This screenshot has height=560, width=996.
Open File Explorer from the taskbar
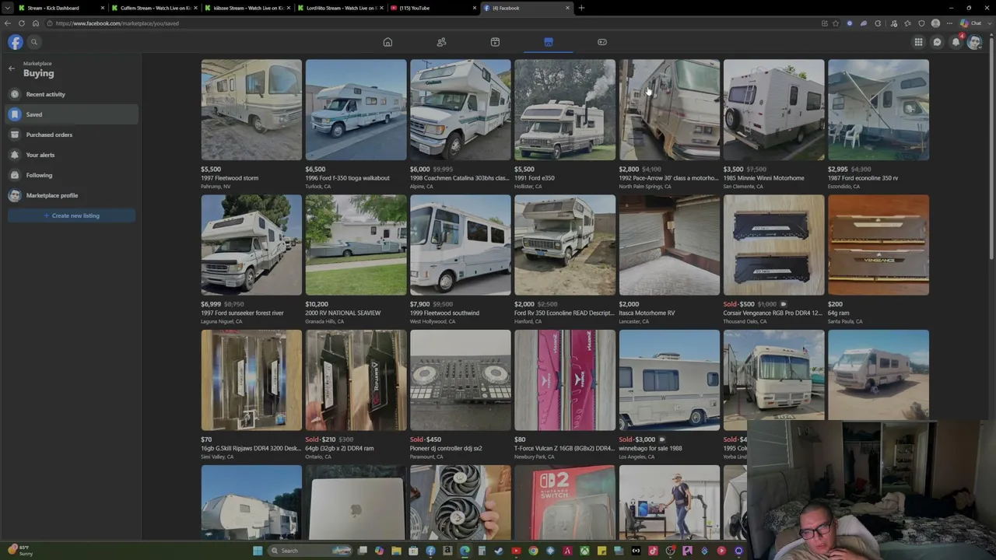click(x=396, y=551)
